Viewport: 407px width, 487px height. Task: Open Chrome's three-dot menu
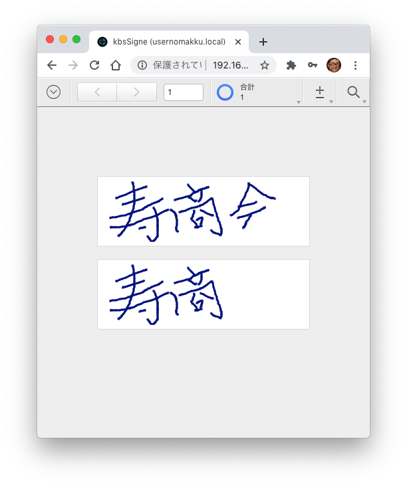355,66
